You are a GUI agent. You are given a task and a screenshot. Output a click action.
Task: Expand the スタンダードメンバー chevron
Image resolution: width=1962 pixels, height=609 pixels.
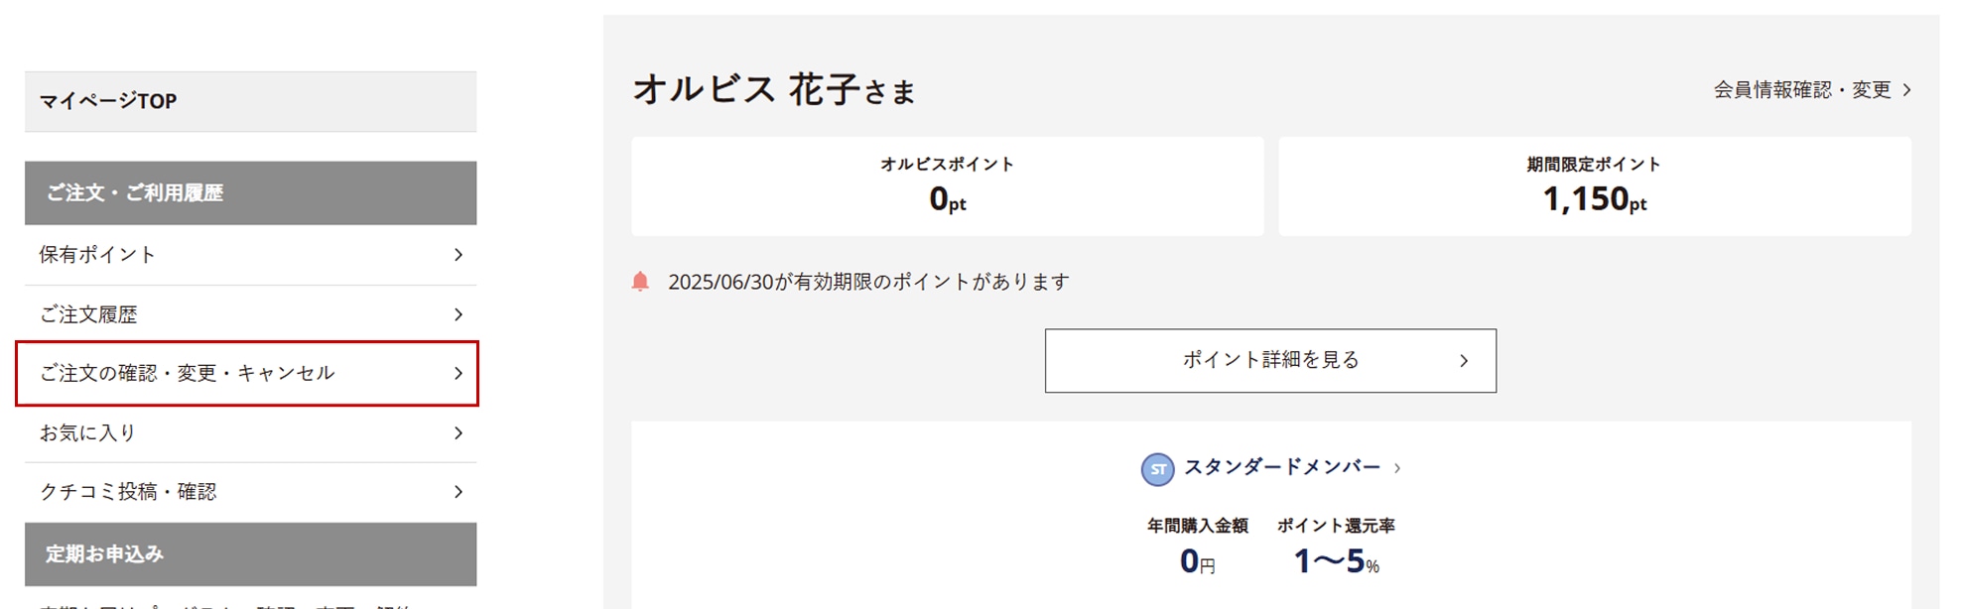click(1397, 468)
